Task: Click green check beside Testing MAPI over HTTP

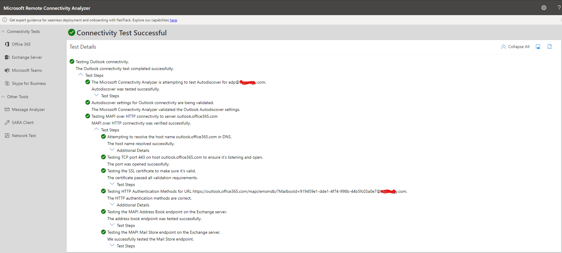Action: pos(88,116)
